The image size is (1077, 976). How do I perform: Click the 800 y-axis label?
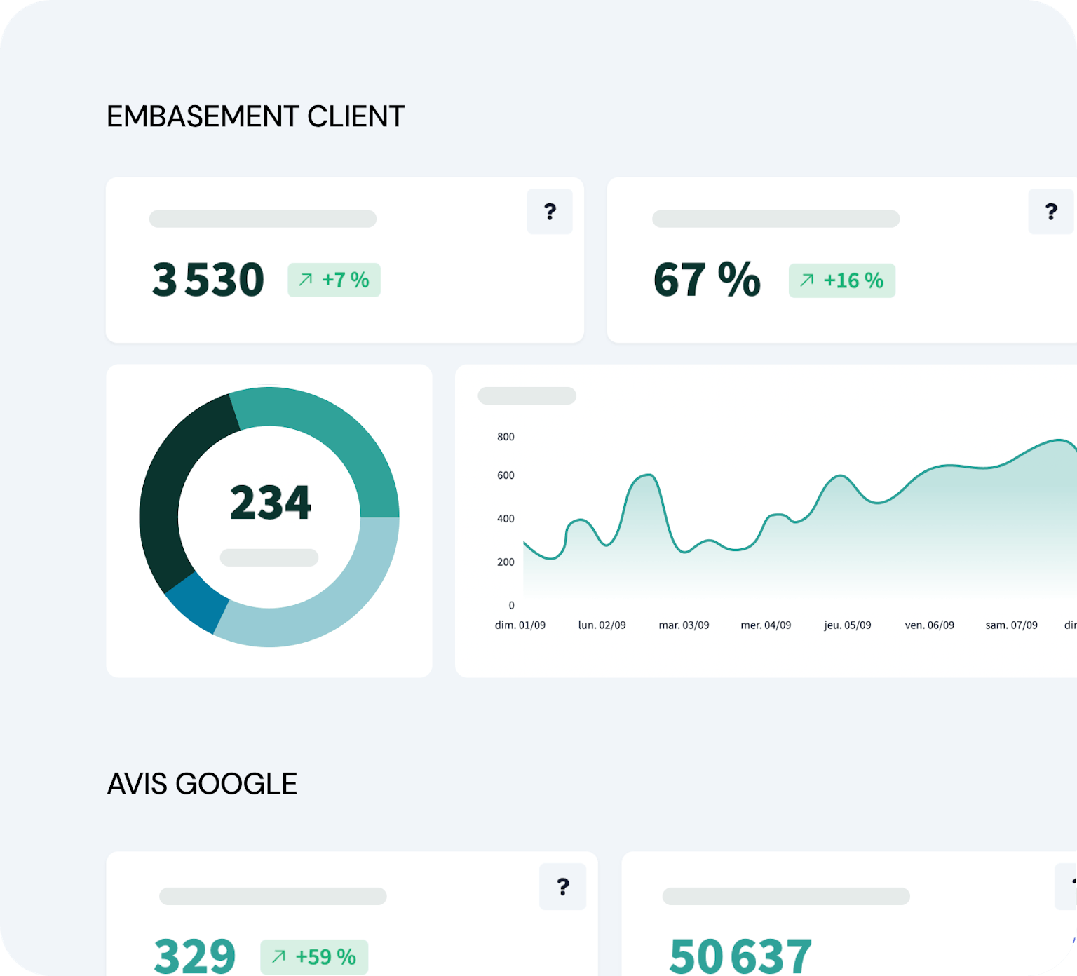[506, 437]
